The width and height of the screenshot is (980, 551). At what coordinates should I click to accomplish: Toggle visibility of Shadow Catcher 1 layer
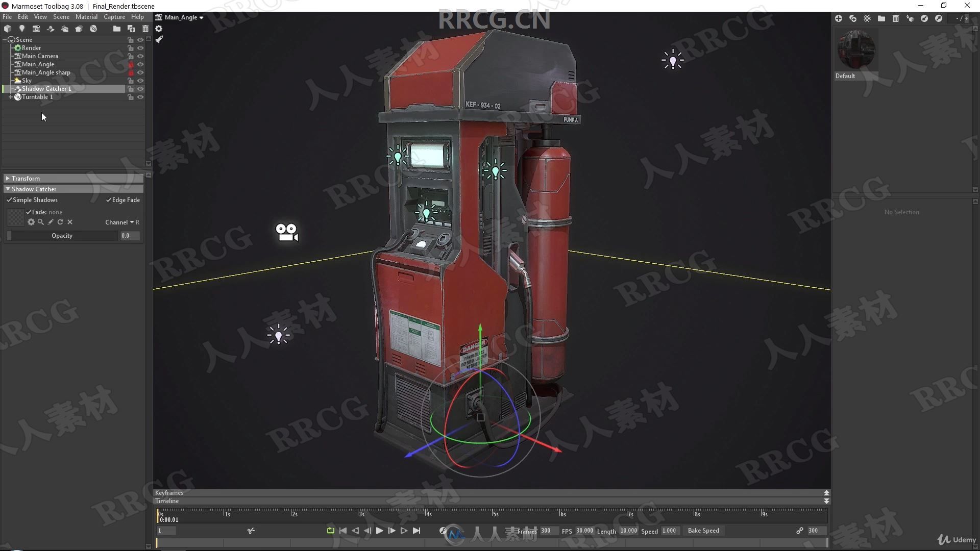point(141,88)
